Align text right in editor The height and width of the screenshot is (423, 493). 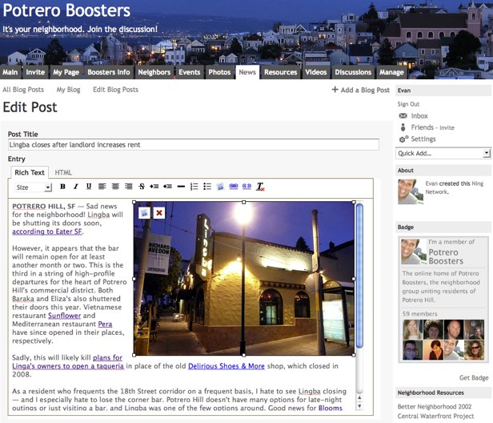129,187
